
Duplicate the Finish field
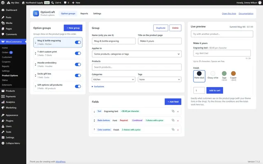tap(173, 130)
